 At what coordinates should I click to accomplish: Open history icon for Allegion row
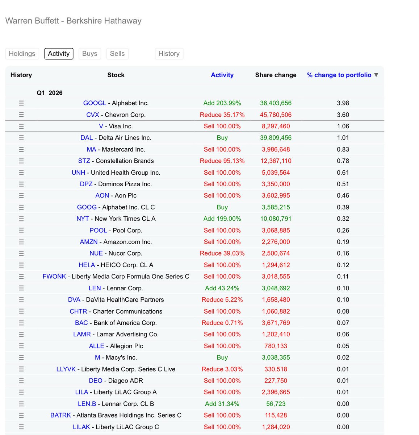21,346
